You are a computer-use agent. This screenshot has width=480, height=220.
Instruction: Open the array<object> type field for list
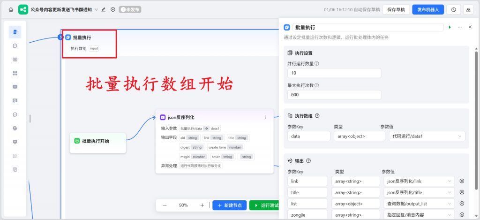tap(356, 204)
